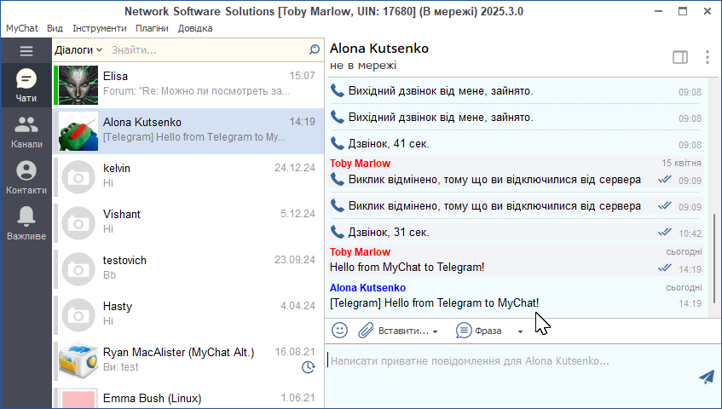Open the Довідка menu
Screen dimensions: 722x409
[x=195, y=28]
